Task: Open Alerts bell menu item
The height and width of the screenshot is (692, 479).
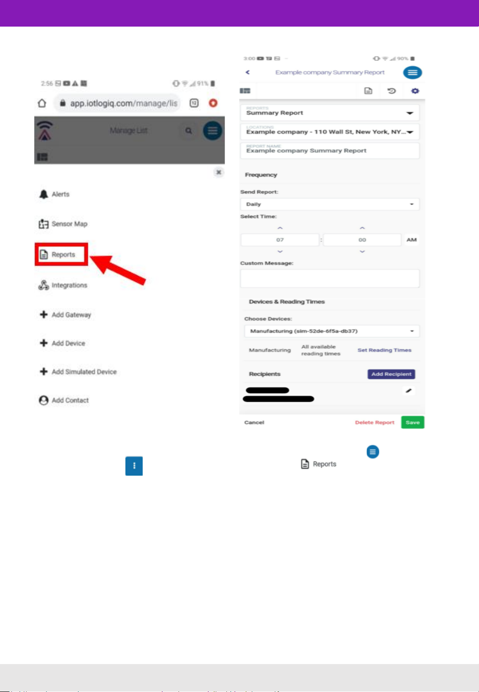Action: (x=55, y=194)
